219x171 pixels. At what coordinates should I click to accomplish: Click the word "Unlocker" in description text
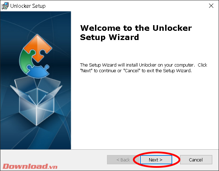point(148,65)
